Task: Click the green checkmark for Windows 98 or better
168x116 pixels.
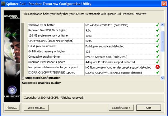Action: pos(157,25)
